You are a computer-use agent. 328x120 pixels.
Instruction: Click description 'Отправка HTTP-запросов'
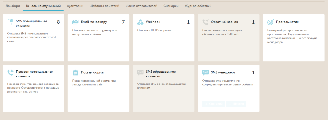(154, 30)
